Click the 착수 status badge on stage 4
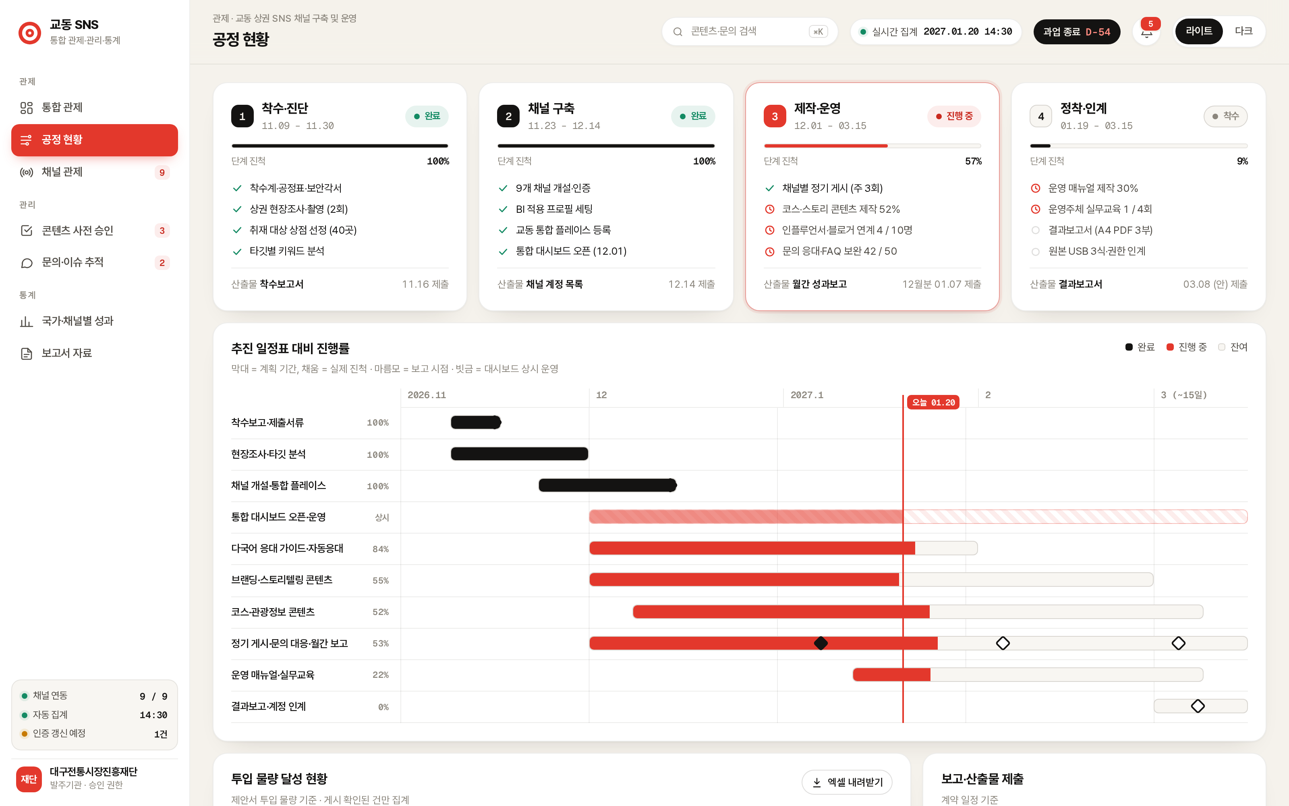 [1225, 116]
